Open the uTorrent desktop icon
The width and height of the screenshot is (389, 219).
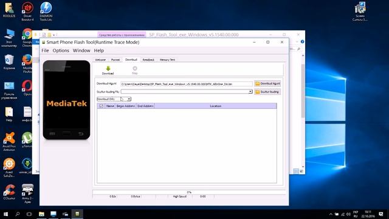coord(27,139)
